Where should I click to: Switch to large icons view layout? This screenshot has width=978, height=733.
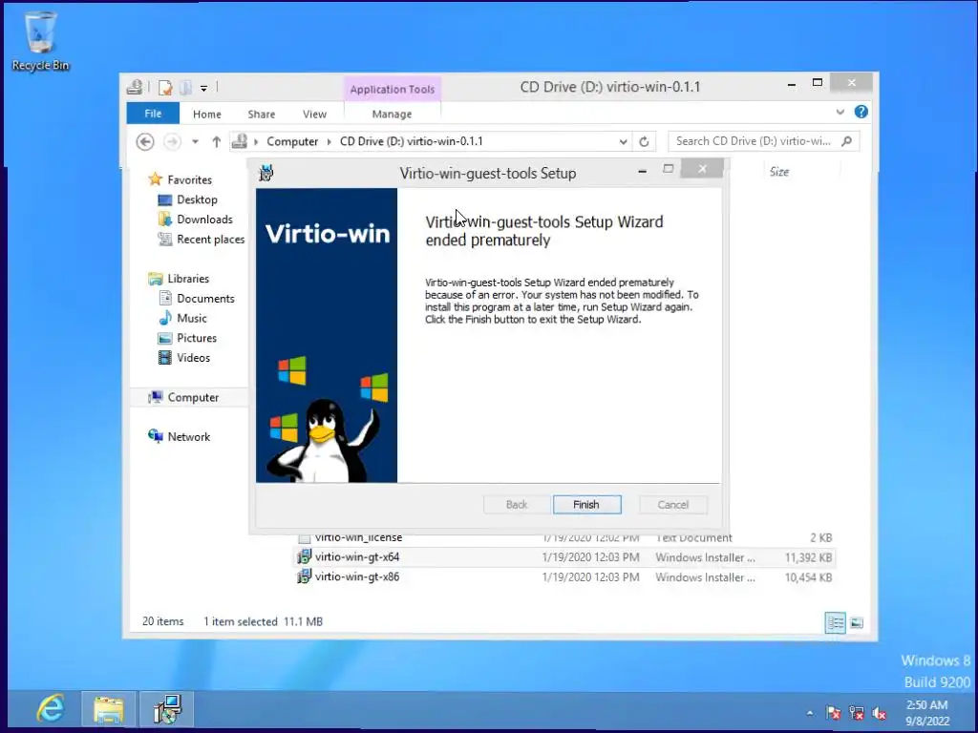pyautogui.click(x=857, y=622)
